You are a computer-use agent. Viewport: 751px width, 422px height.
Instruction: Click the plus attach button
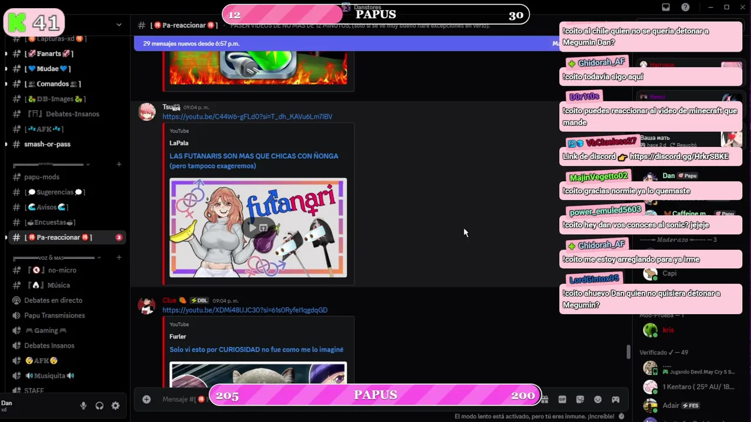pos(147,399)
